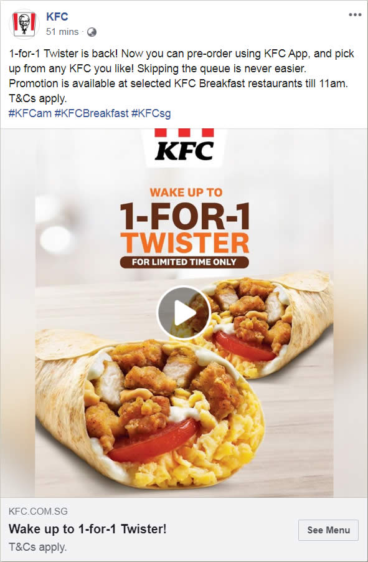Click the brown 1-FOR-1 text in the video
The width and height of the screenshot is (368, 562).
184,216
